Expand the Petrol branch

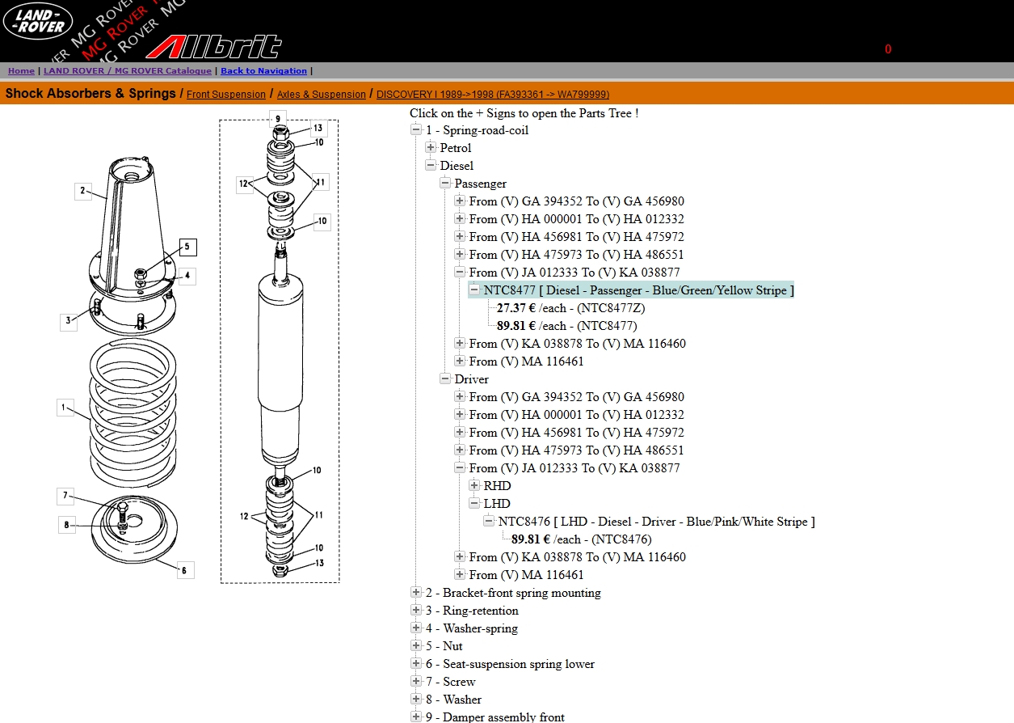click(x=431, y=148)
